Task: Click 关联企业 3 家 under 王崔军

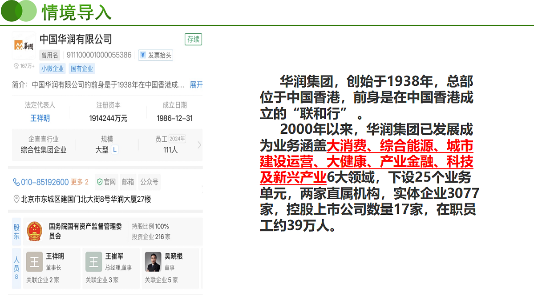Action: tap(102, 280)
